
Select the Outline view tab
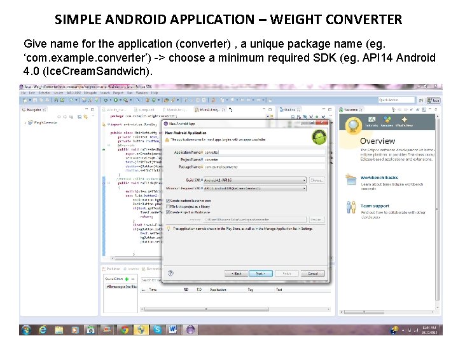point(290,110)
